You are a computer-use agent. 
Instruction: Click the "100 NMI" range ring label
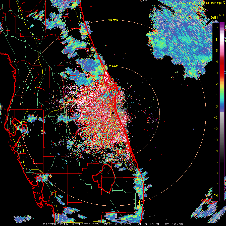pyautogui.click(x=113, y=20)
